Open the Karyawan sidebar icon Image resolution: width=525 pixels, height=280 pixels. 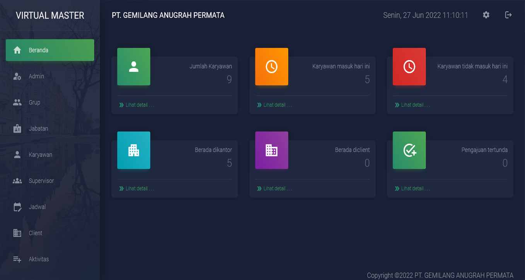coord(17,154)
